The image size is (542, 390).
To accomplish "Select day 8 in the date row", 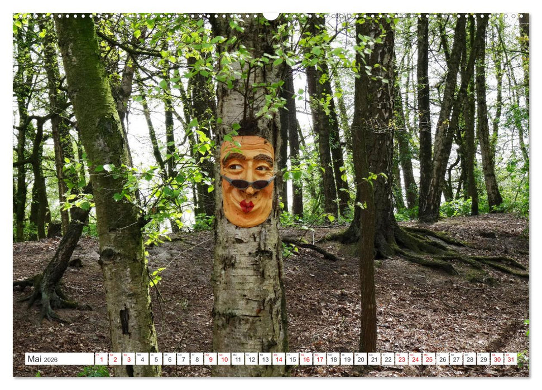I will coord(196,359).
